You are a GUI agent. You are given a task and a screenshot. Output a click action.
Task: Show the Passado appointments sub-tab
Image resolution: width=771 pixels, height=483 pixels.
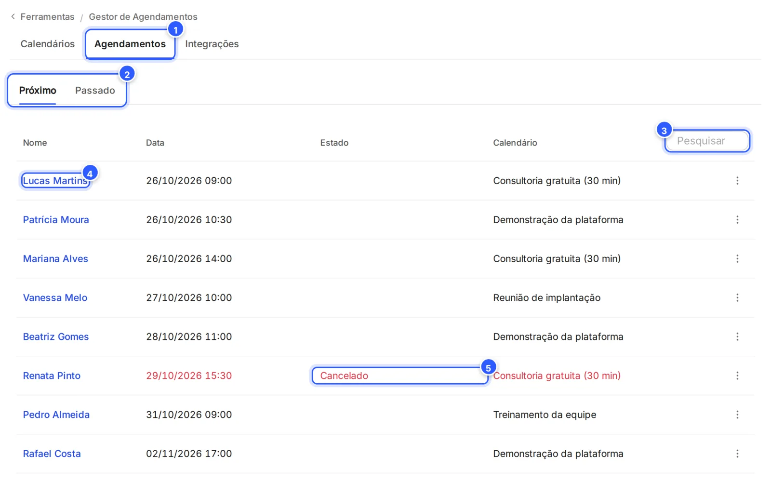click(95, 91)
